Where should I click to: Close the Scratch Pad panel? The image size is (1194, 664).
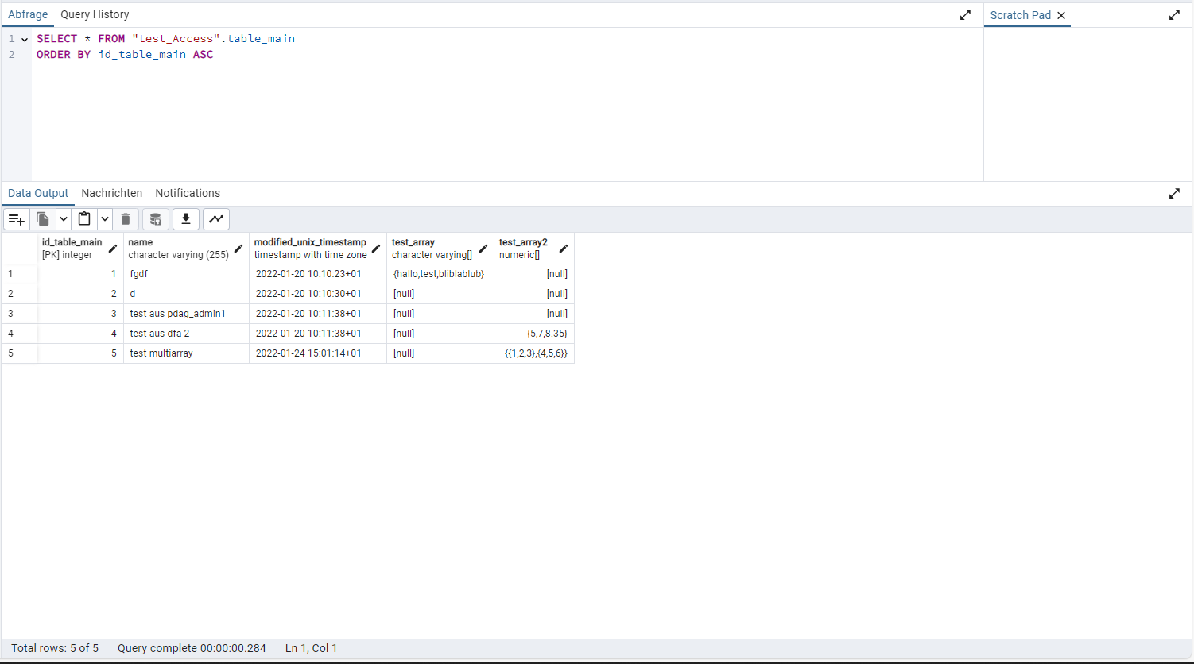1060,15
